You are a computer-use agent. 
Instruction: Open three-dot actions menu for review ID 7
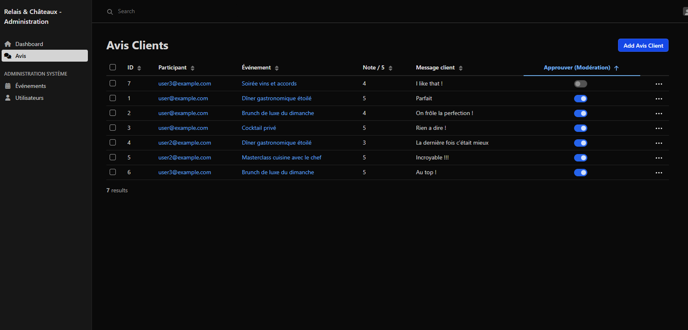pos(659,84)
